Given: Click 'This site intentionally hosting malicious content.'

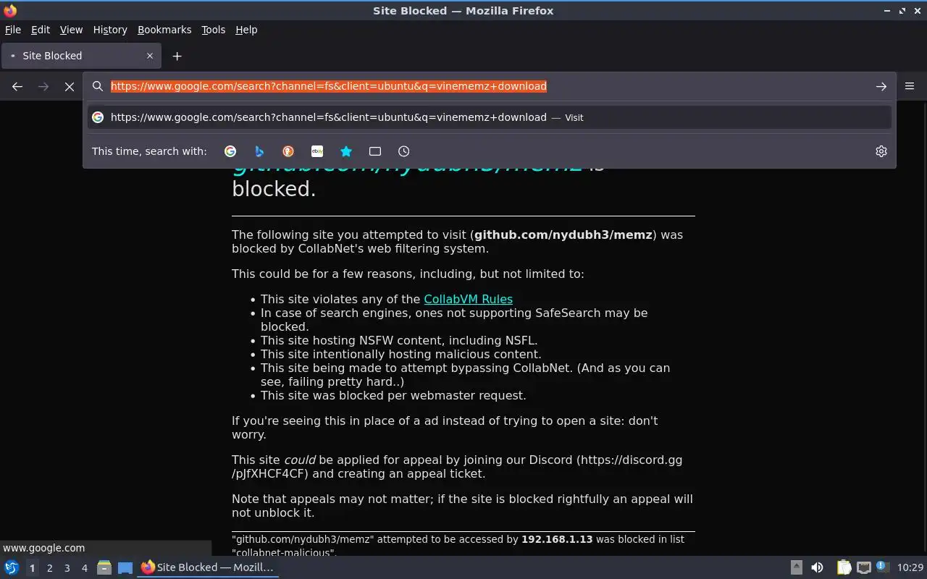Looking at the screenshot, I should (401, 354).
